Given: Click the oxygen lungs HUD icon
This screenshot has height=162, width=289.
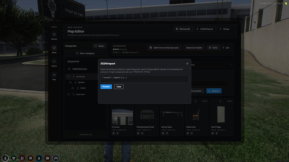Looking at the screenshot, I should tap(56, 158).
